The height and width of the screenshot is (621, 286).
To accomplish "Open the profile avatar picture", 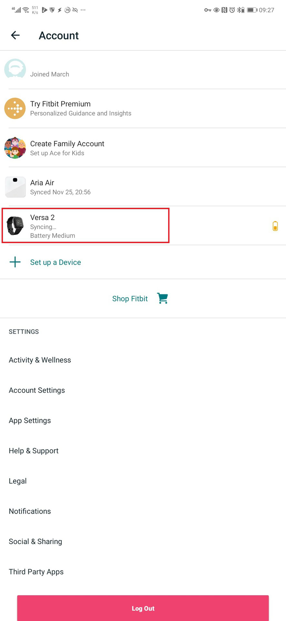I will pos(15,69).
